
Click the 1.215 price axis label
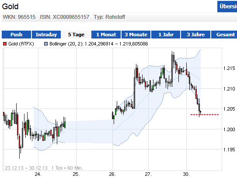(229, 68)
